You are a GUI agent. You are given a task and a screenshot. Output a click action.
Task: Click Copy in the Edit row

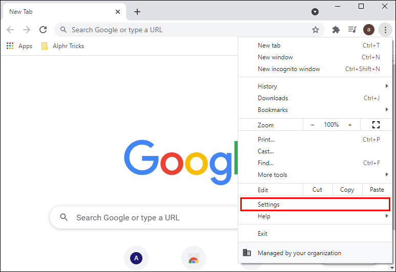[347, 190]
